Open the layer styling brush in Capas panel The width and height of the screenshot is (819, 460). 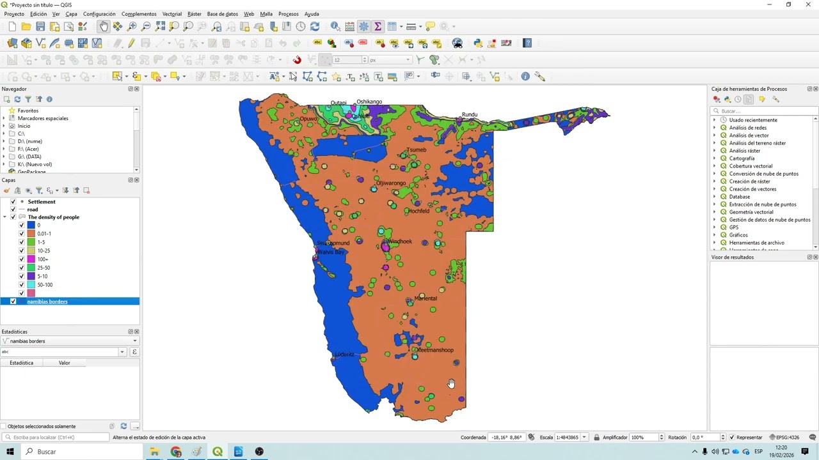pyautogui.click(x=6, y=190)
